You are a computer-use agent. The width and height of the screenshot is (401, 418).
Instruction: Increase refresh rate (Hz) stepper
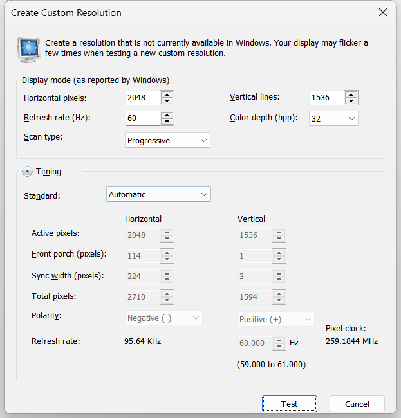[167, 115]
